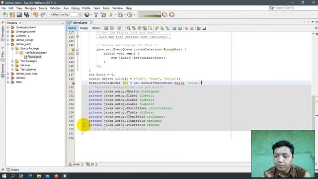This screenshot has width=318, height=179.
Task: Expand the Libraries node
Action: [x=12, y=65]
